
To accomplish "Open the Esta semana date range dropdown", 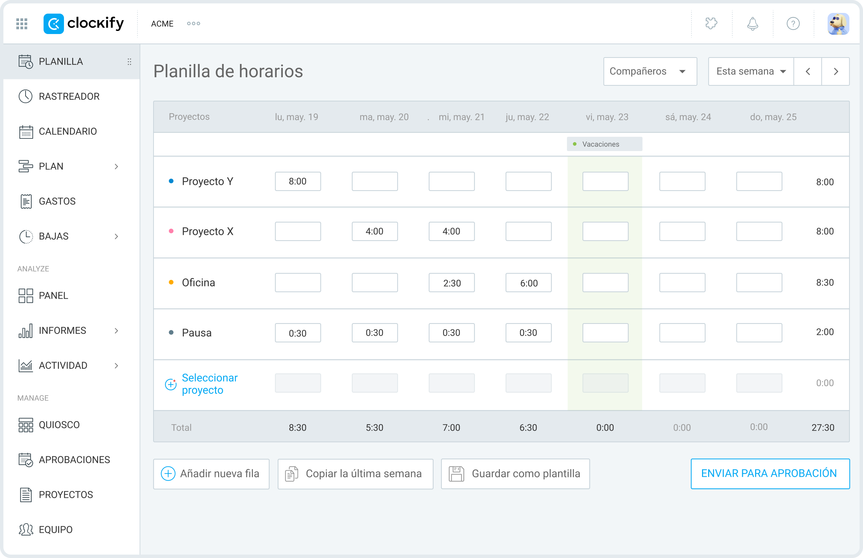I will 750,71.
